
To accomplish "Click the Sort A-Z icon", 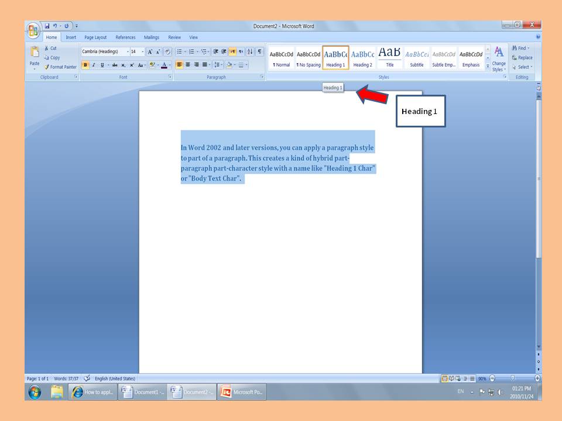I will point(250,51).
